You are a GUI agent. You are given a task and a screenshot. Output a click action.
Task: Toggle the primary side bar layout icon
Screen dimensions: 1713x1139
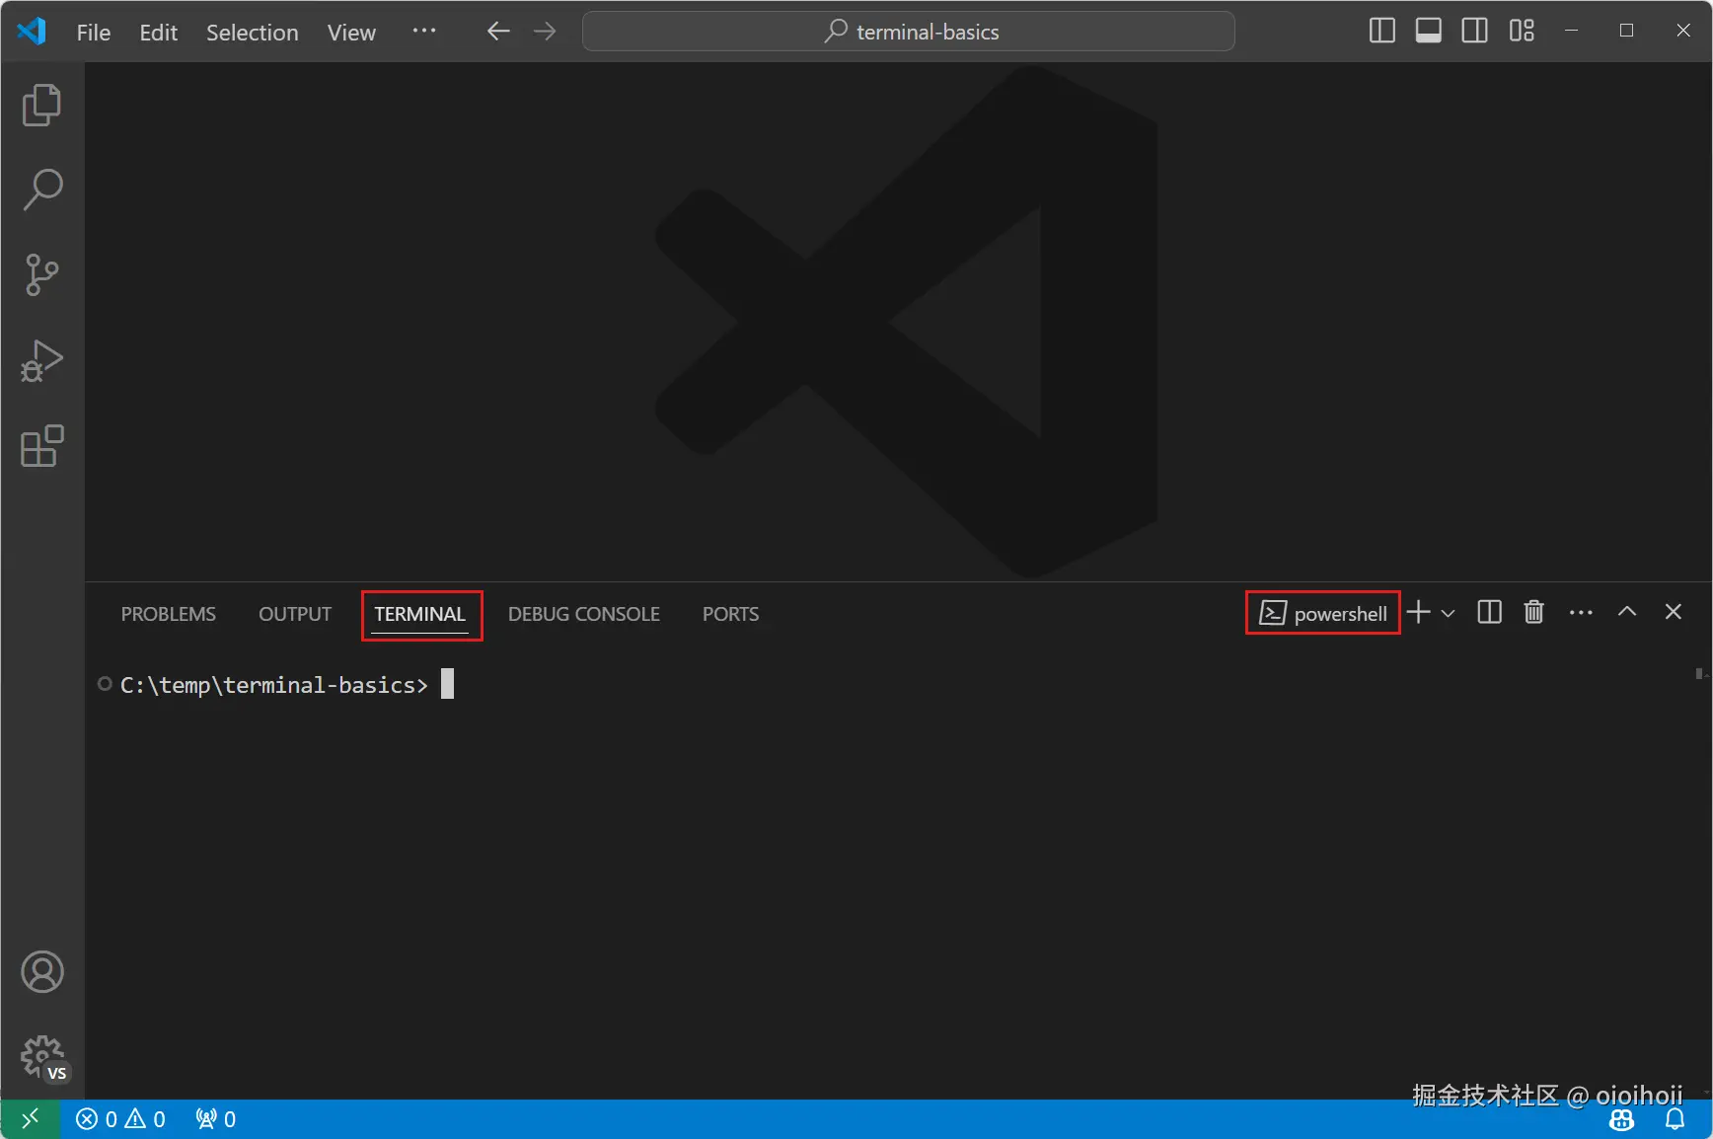point(1382,31)
